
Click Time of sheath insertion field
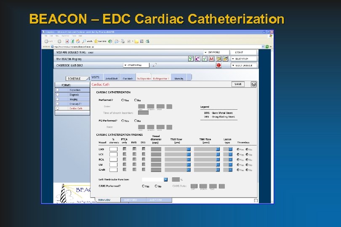coord(143,113)
